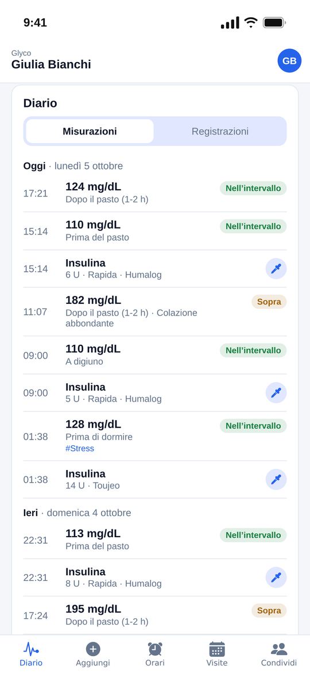This screenshot has width=310, height=674.
Task: Open the Visite calendar tab
Action: 217,654
